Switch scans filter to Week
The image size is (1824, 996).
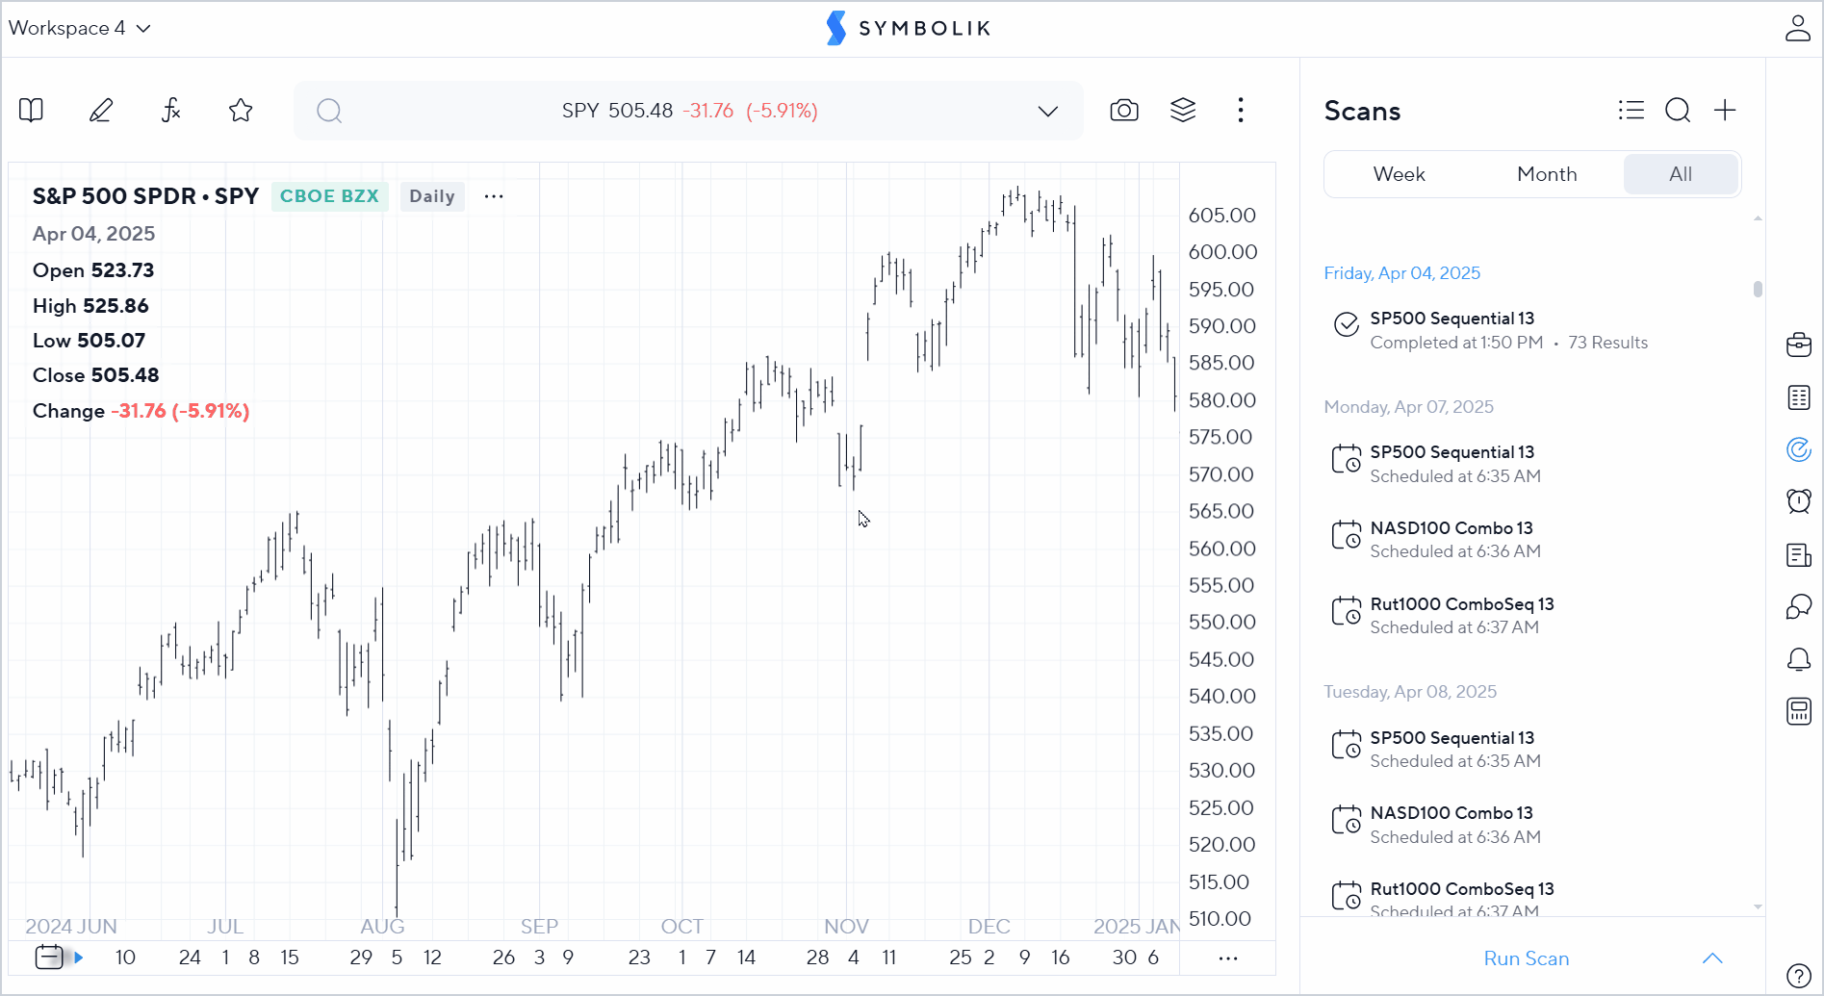coord(1399,174)
